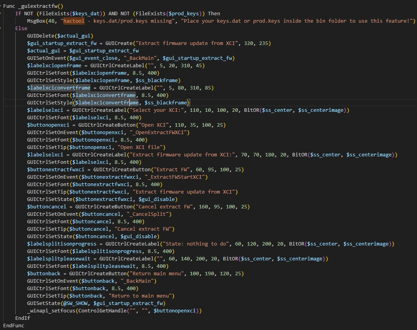Click the ControlGetHandle function call
Screen dimensions: 417x330
[102, 311]
